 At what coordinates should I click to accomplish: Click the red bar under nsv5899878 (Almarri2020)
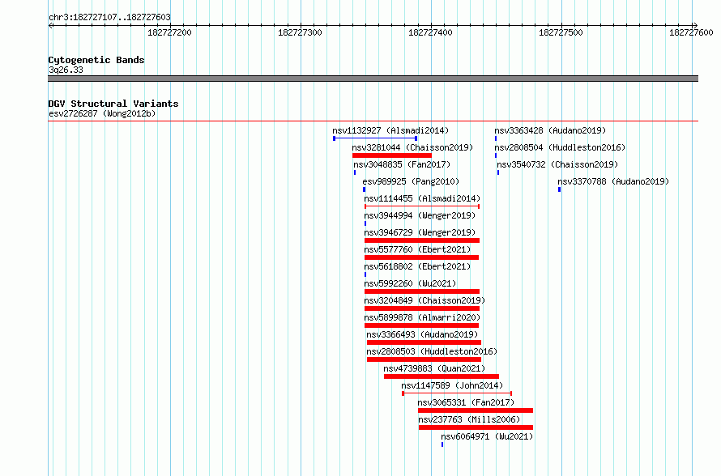pyautogui.click(x=421, y=325)
